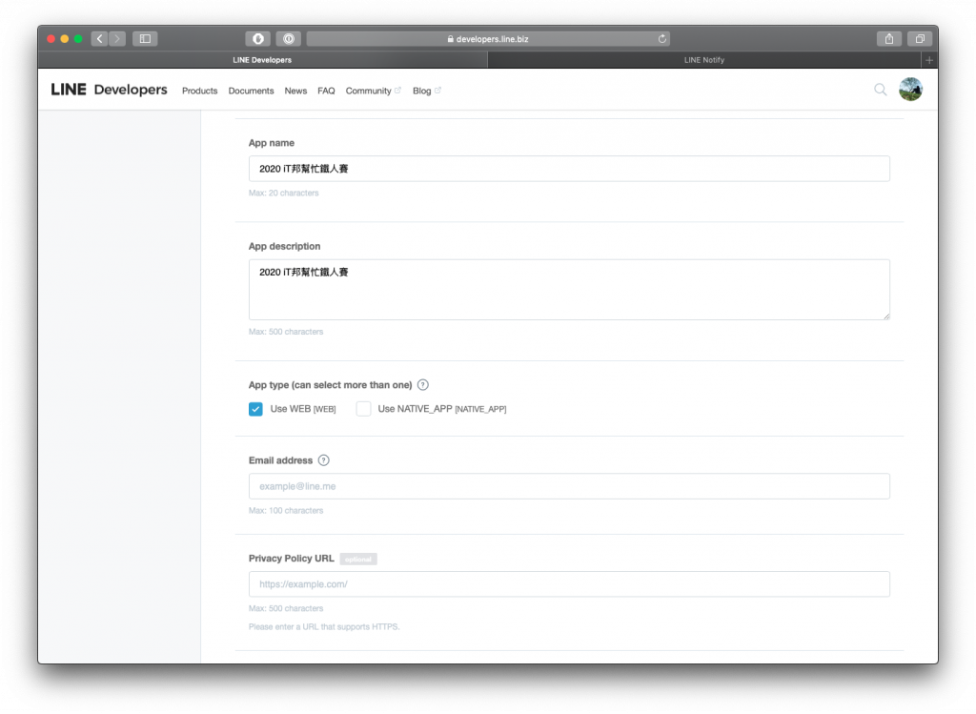Open site search magnifier icon

880,90
